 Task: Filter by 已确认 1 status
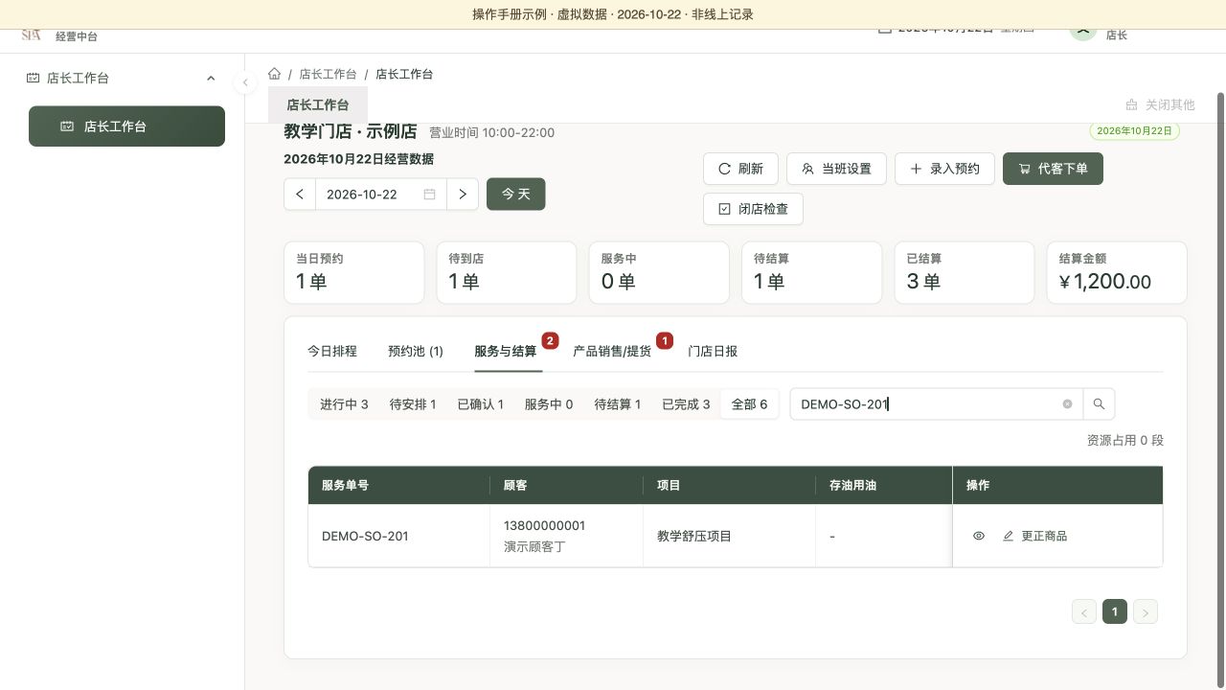[x=481, y=404]
